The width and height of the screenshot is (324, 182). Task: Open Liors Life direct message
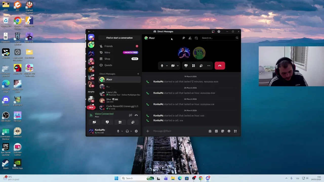coord(119,94)
